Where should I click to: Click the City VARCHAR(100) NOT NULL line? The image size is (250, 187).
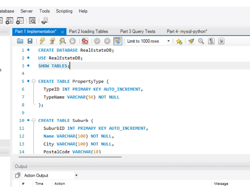pos(78,144)
